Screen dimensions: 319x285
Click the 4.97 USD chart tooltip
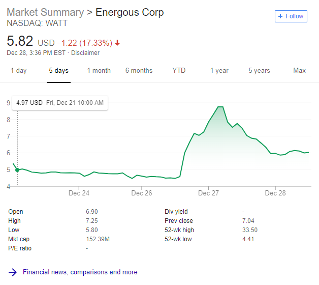pos(59,103)
